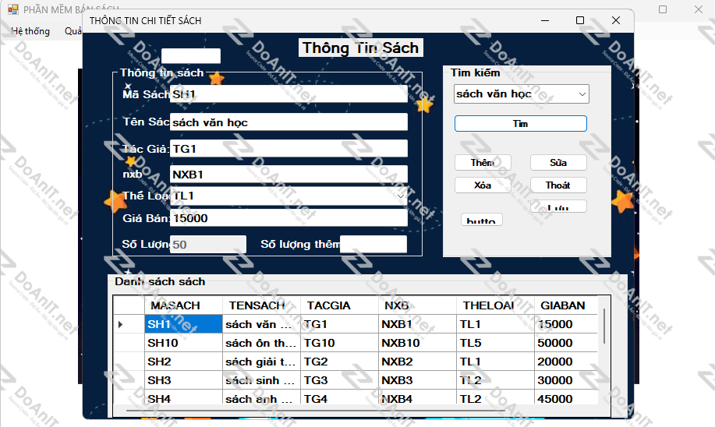Click the nxb field containing NXB1
This screenshot has height=427, width=715.
[x=288, y=174]
